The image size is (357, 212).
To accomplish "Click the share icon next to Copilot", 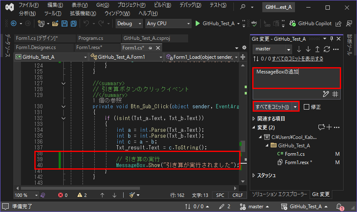I will tap(339, 24).
